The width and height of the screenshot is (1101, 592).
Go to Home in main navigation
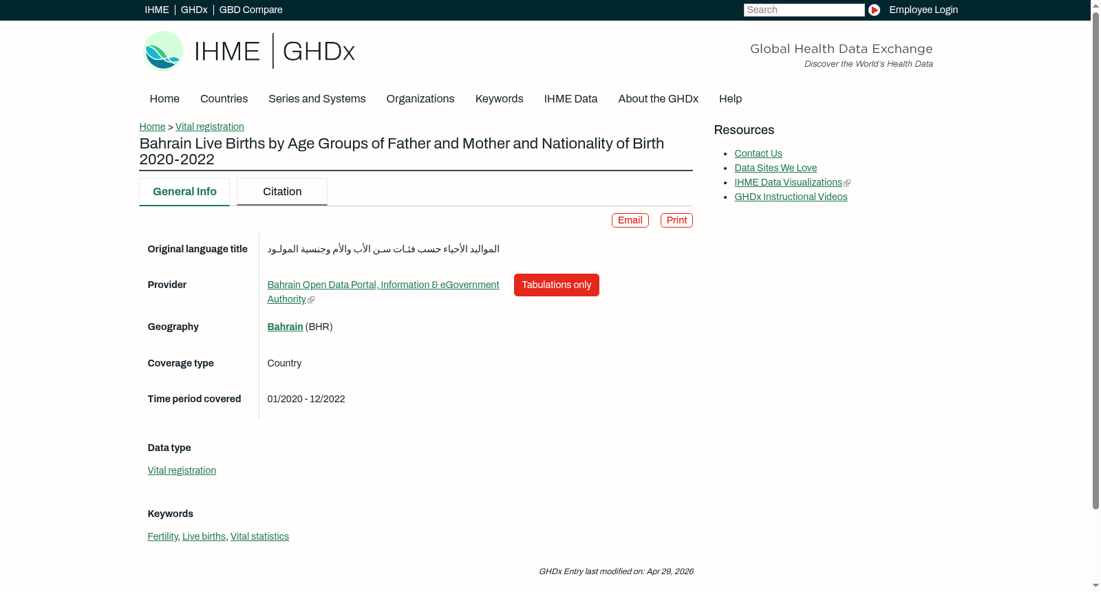164,99
